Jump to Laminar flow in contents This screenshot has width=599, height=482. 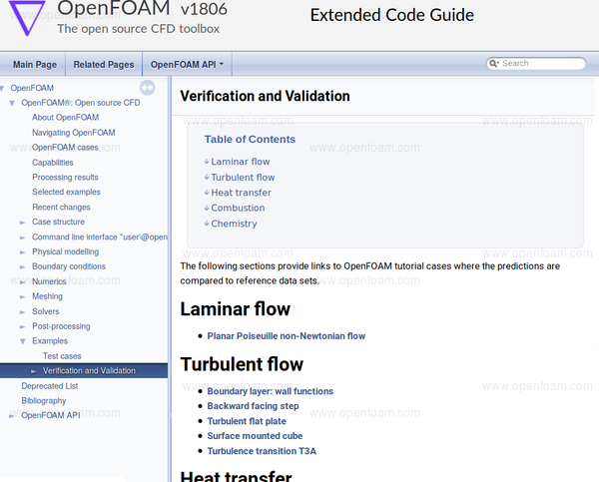pos(241,162)
